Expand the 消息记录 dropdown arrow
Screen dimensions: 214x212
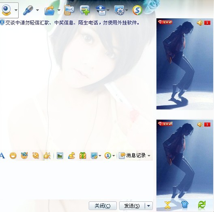coord(149,156)
